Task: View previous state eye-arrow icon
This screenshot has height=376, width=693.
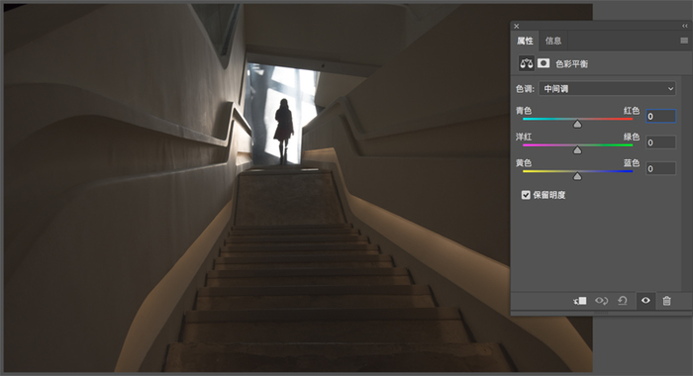Action: point(602,301)
